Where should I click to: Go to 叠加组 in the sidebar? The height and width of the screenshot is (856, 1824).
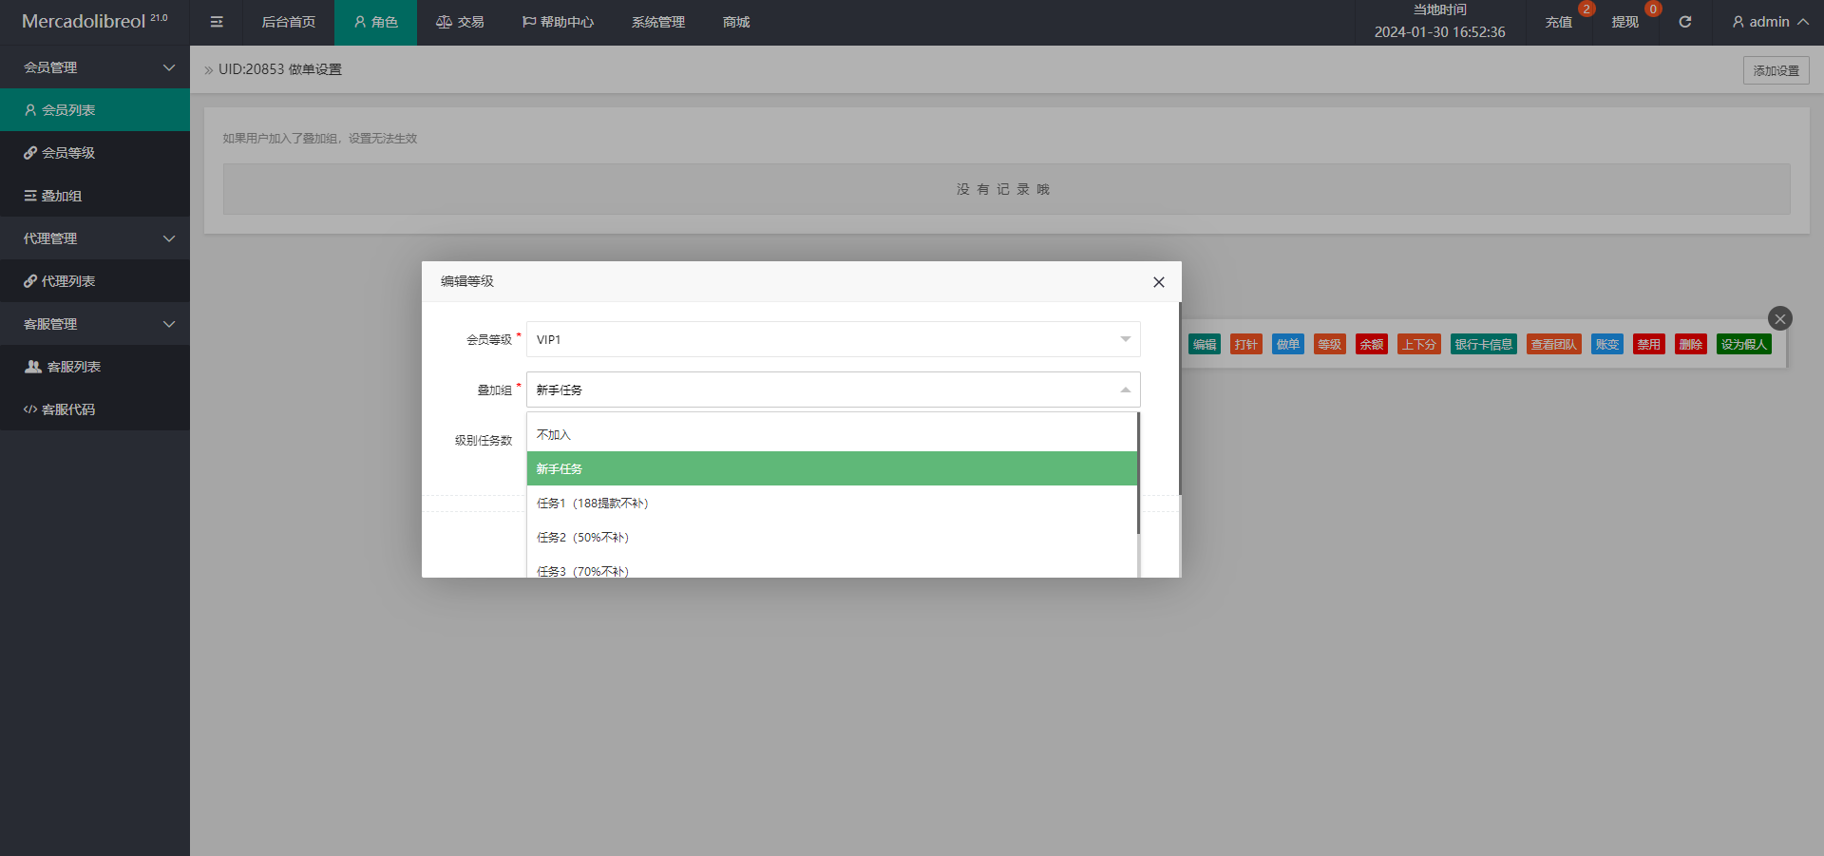click(95, 196)
